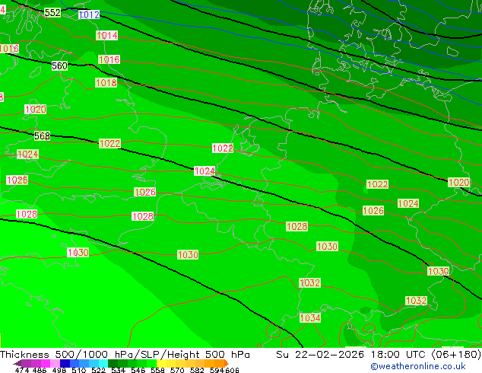Select the cyan legend swatch
This screenshot has width=482, height=373.
click(x=103, y=363)
